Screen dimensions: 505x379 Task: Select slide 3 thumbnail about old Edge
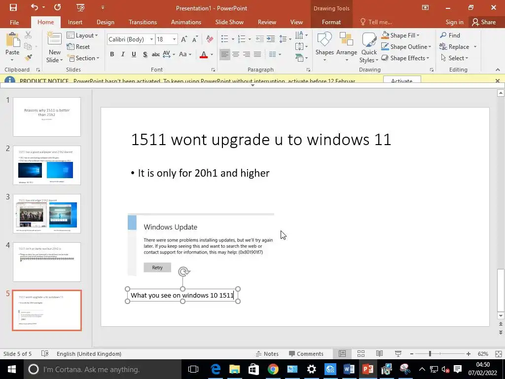coord(47,213)
